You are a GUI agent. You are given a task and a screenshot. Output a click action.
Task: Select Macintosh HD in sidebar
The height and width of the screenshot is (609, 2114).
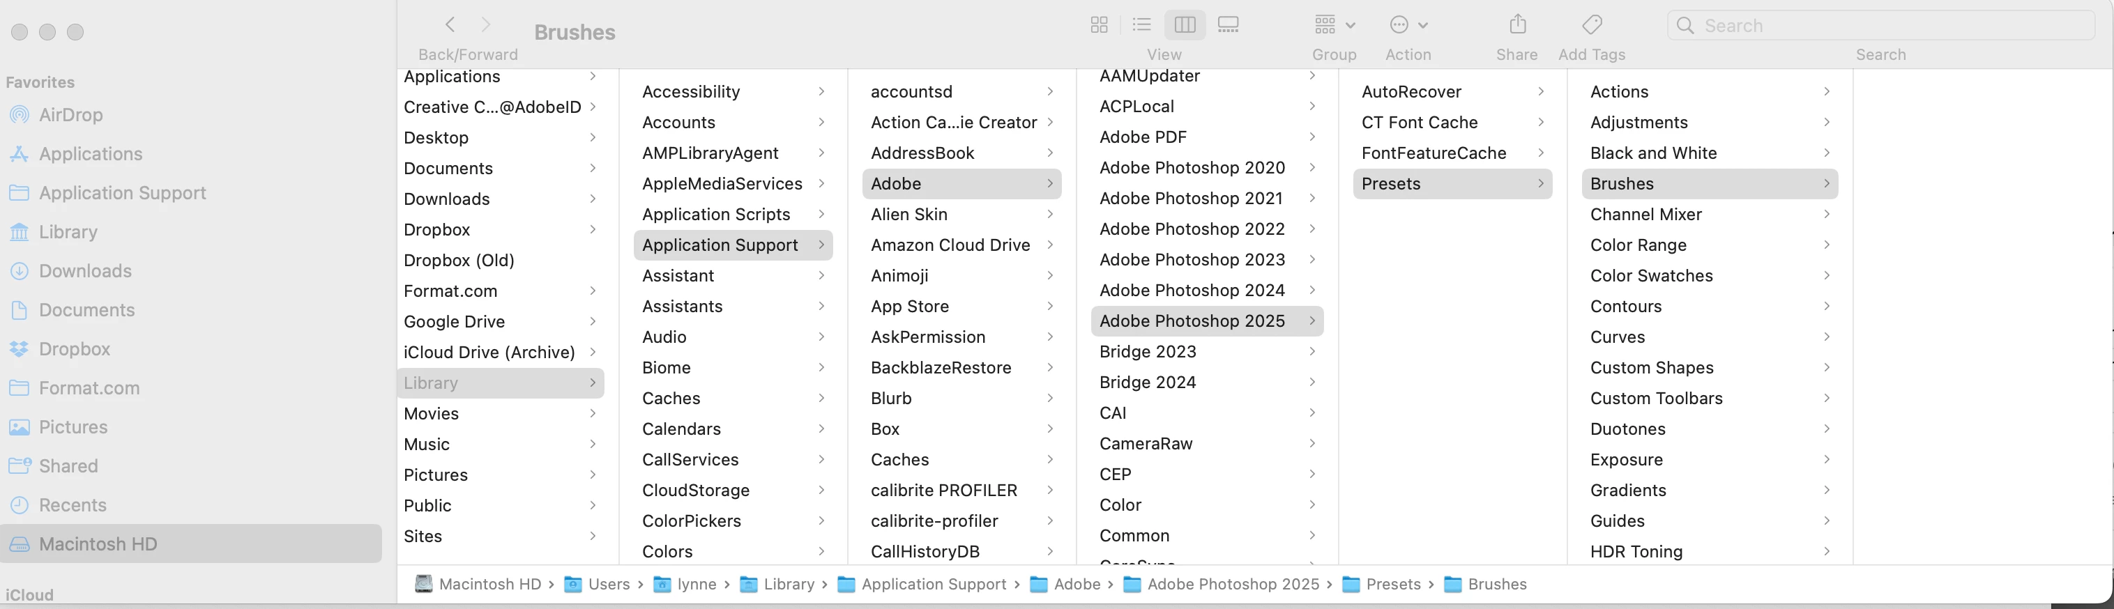[x=191, y=544]
